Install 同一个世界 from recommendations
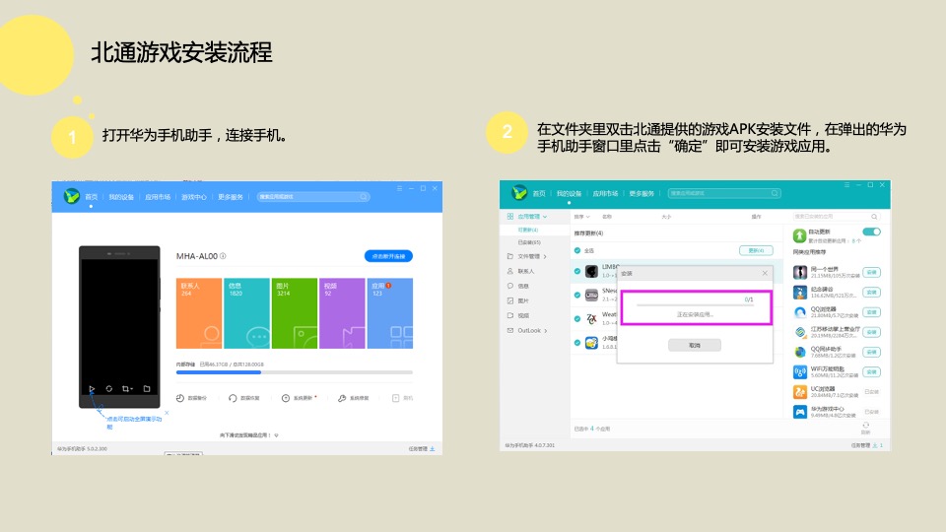Screen dimensions: 946x532 [x=872, y=273]
